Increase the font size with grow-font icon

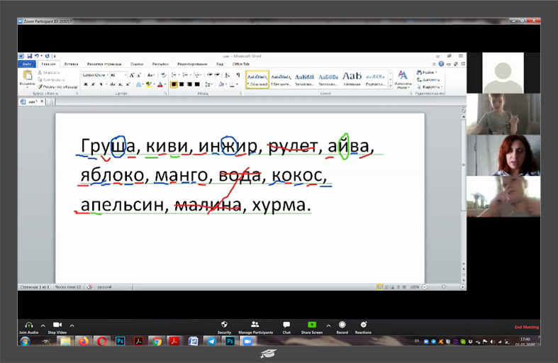132,75
